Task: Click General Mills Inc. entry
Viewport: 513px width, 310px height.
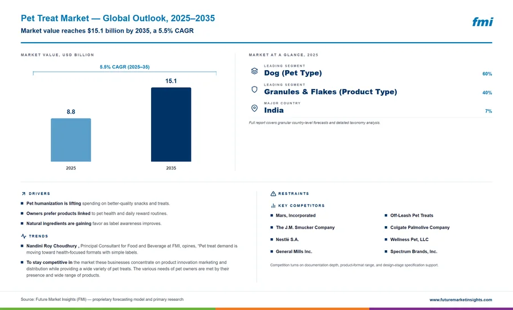Action: click(294, 252)
